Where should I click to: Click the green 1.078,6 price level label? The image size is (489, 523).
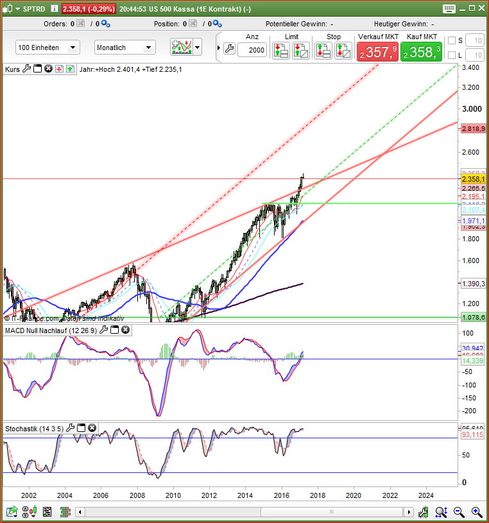click(473, 317)
